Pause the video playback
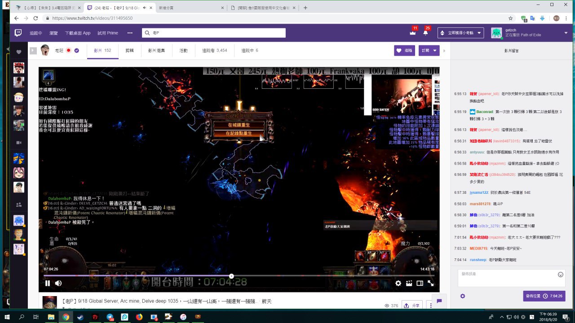 [48, 283]
